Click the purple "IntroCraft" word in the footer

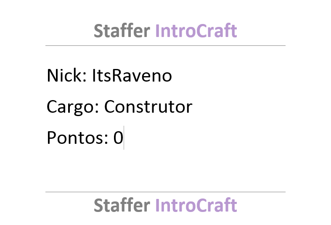pos(196,205)
